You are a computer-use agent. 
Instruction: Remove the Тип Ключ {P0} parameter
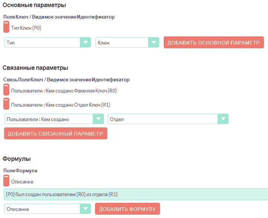[x=6, y=27]
